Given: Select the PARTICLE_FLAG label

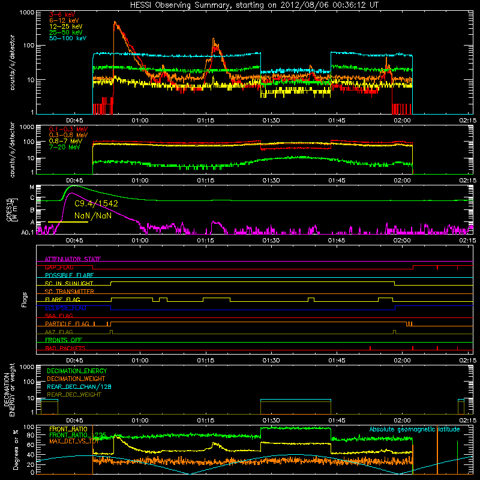Looking at the screenshot, I should pyautogui.click(x=67, y=323).
